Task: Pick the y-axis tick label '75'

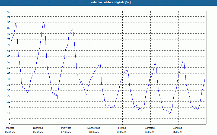Action: point(9,39)
